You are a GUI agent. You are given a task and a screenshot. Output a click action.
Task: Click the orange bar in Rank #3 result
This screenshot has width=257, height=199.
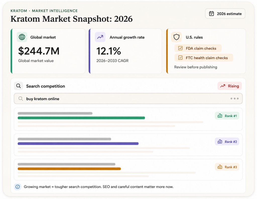click(x=69, y=169)
